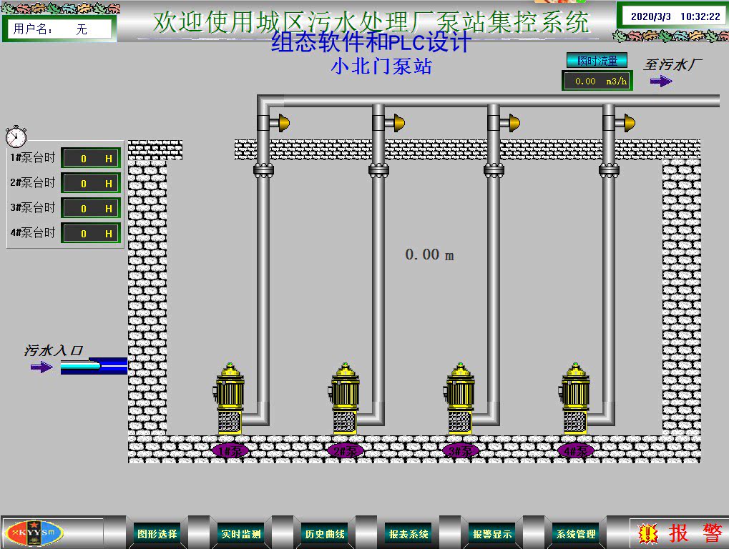Click the 污水入口 label
This screenshot has width=729, height=549.
[x=54, y=350]
